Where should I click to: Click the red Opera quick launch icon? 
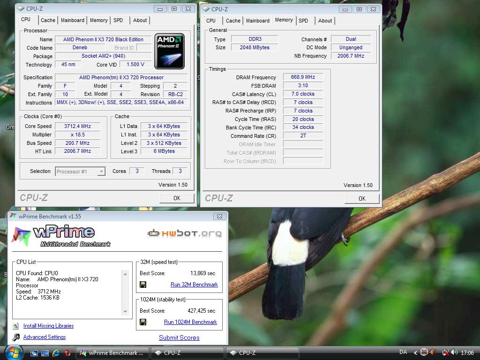pos(67,353)
